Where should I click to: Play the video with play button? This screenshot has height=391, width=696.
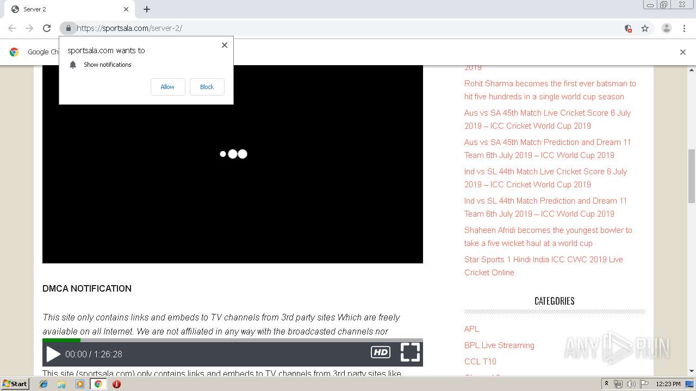[x=53, y=354]
